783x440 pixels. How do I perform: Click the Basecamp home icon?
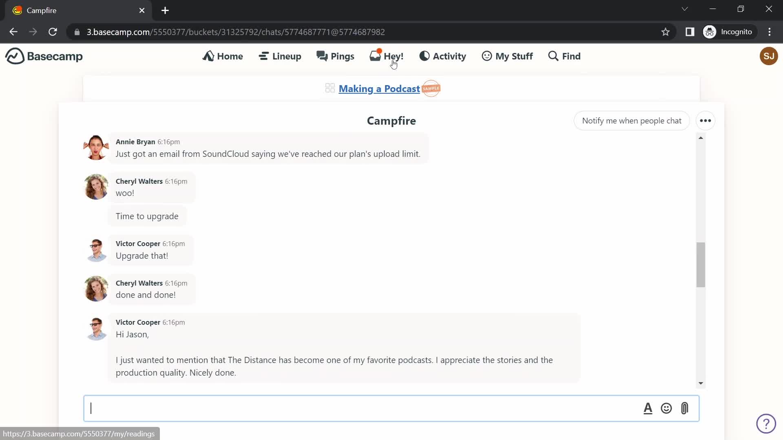pos(13,56)
